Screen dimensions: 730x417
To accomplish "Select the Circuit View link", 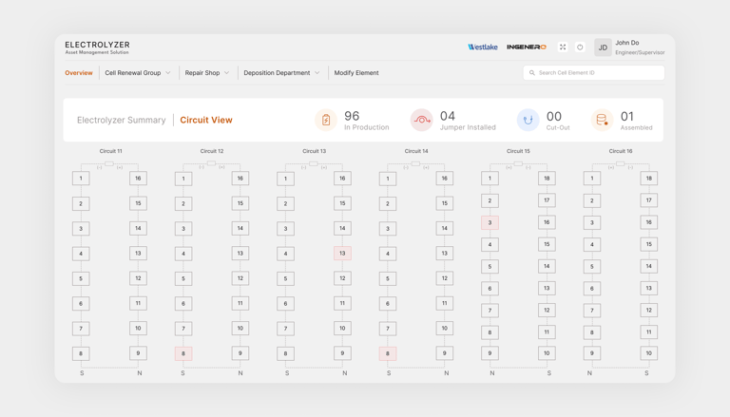I will tap(206, 121).
